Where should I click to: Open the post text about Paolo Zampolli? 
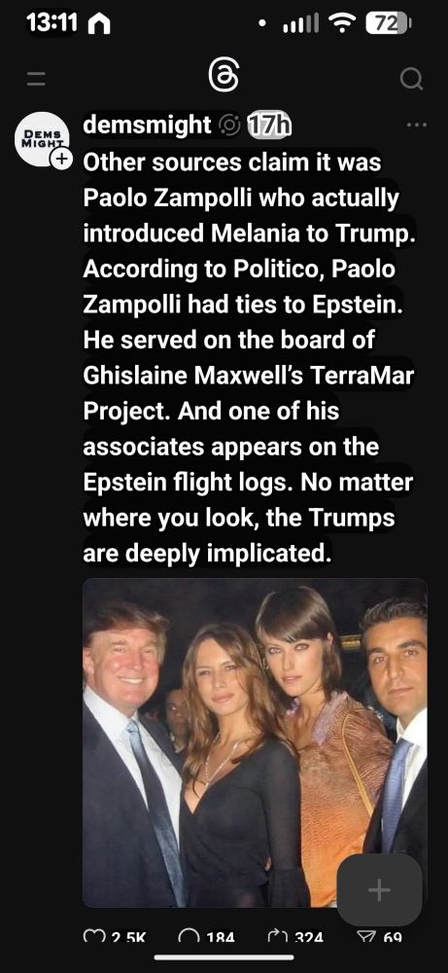coord(248,357)
